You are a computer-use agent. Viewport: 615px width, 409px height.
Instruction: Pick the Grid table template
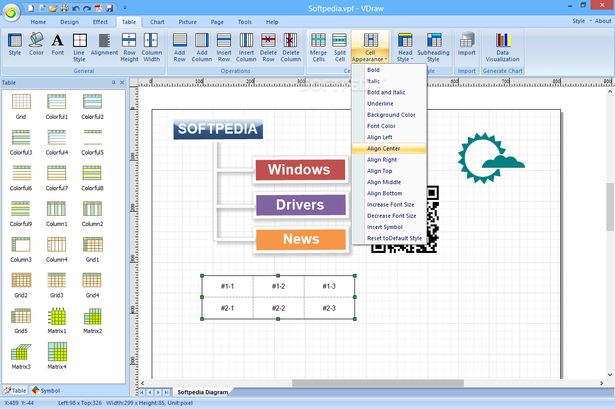(x=21, y=107)
